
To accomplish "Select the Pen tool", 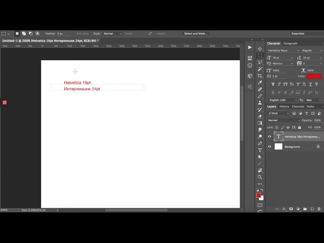I will (260, 143).
